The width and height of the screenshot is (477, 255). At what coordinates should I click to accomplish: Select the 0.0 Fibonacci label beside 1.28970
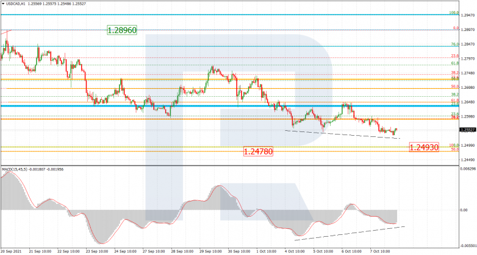[456, 28]
